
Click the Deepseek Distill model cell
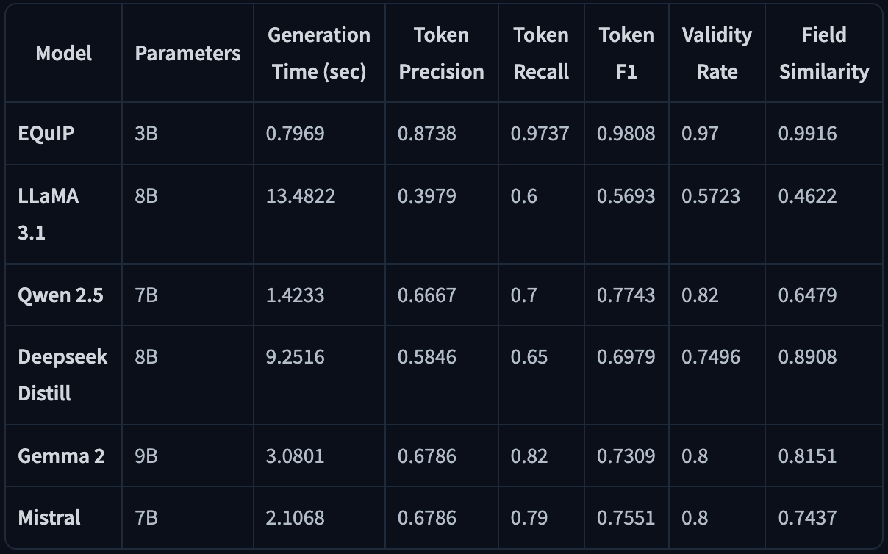pos(62,375)
